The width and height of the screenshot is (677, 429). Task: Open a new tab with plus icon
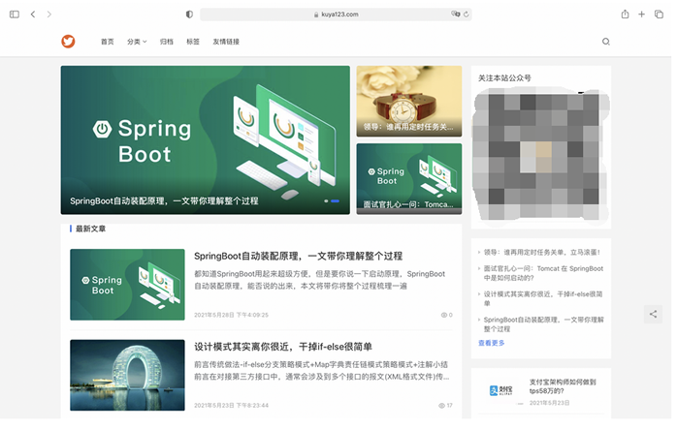pos(641,15)
